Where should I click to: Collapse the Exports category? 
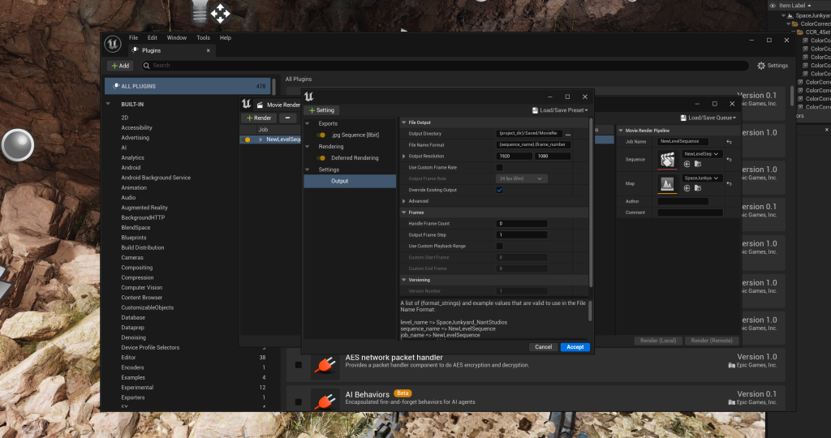308,123
